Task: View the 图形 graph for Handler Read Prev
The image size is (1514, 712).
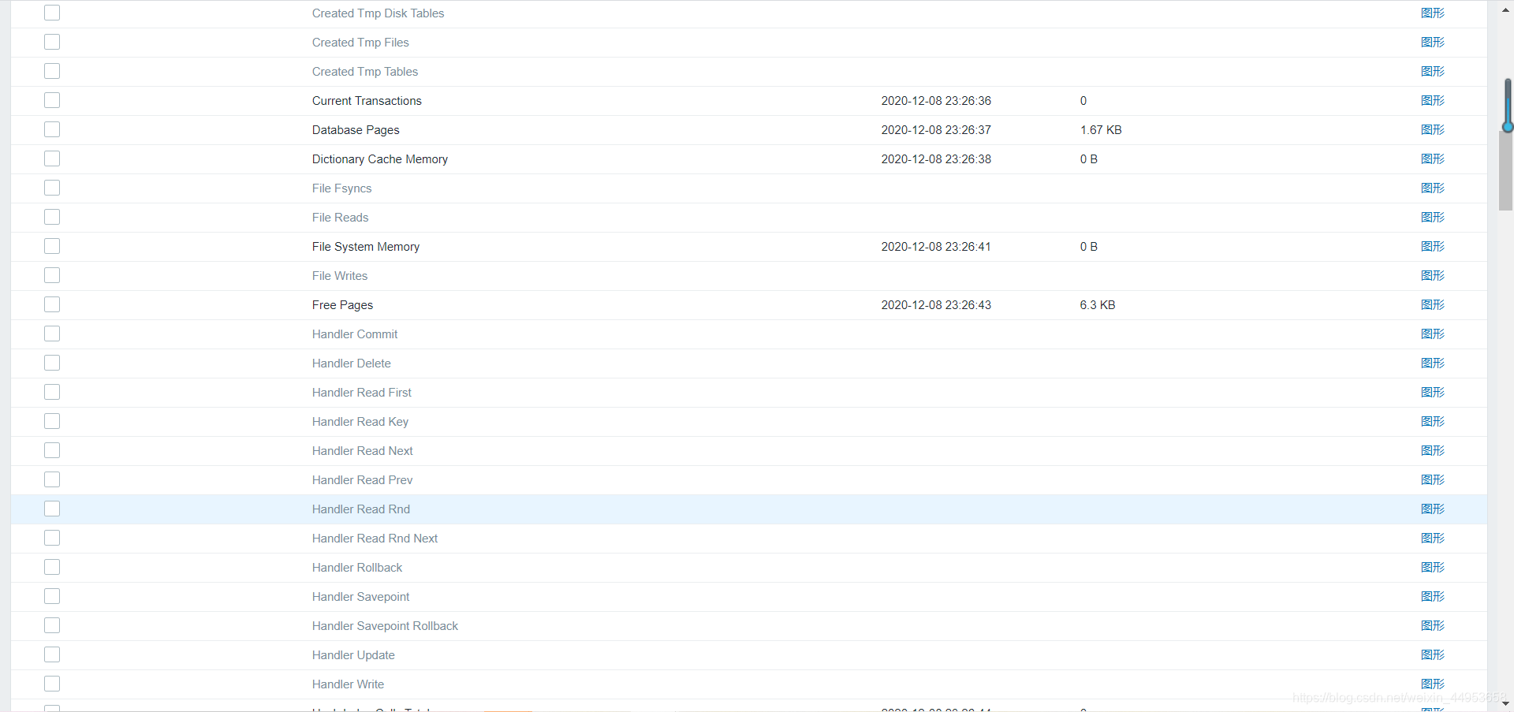Action: tap(1433, 479)
